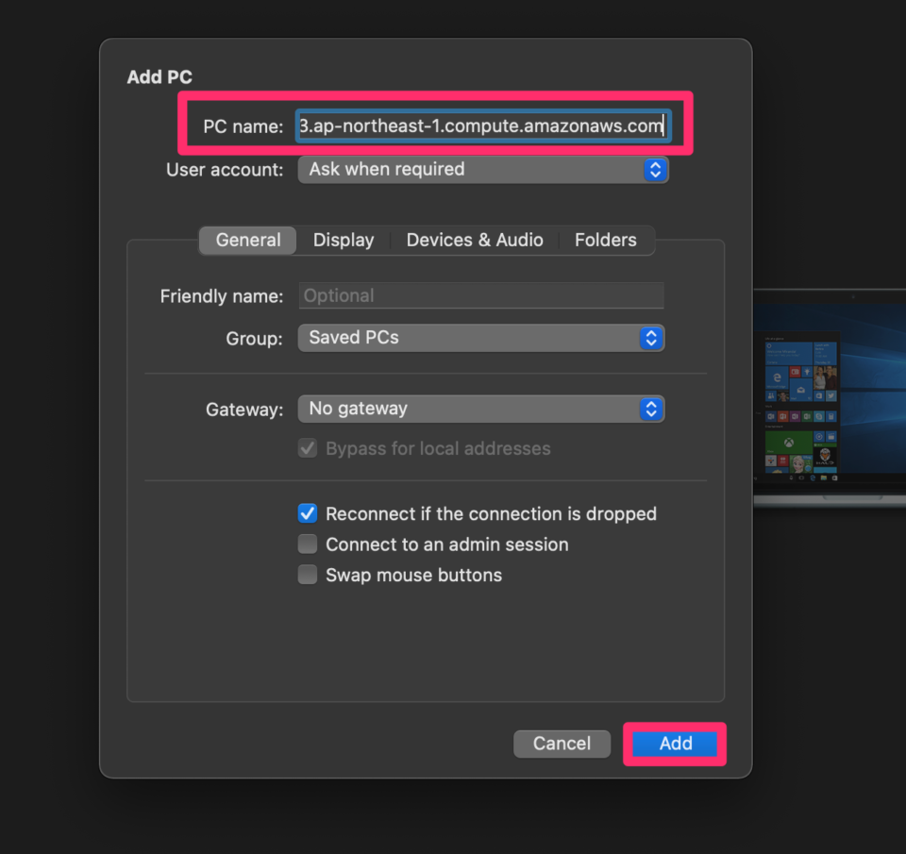Open the Devices & Audio tab
Screen dimensions: 906x854
tap(475, 240)
